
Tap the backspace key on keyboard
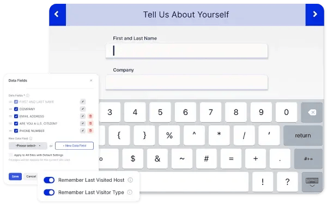coord(312,112)
